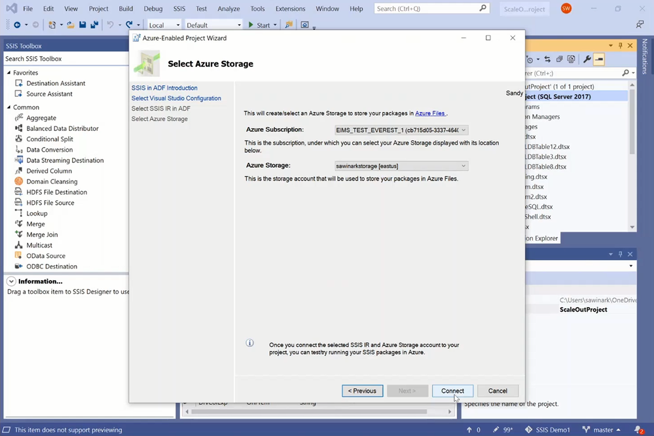Click the Lookup toolbox item
The height and width of the screenshot is (436, 654).
[x=37, y=213]
